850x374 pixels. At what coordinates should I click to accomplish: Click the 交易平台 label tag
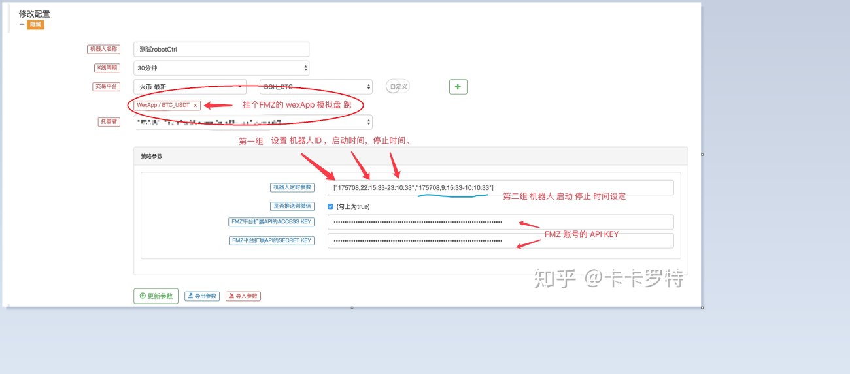(x=104, y=86)
